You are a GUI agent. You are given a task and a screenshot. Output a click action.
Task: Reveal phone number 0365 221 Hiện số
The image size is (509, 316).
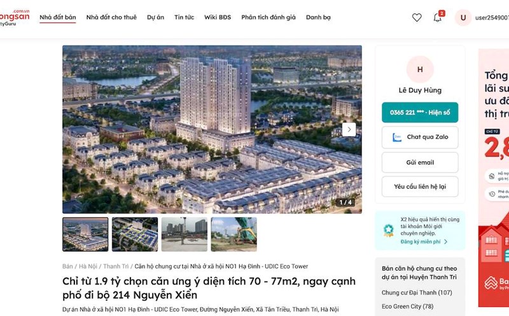(x=420, y=113)
